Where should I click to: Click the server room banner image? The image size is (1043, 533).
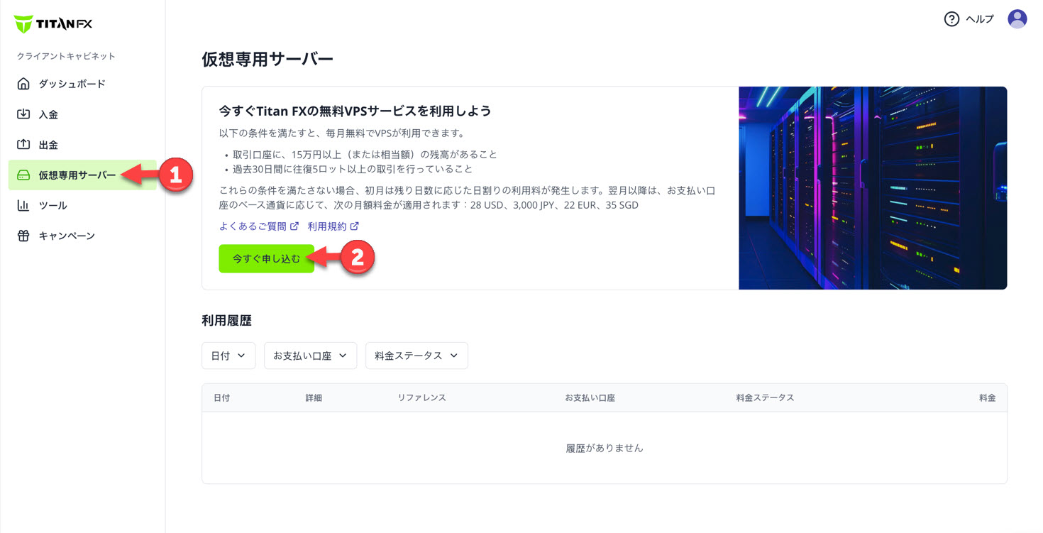pos(873,188)
